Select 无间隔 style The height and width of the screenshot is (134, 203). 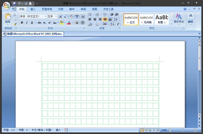[x=146, y=19]
